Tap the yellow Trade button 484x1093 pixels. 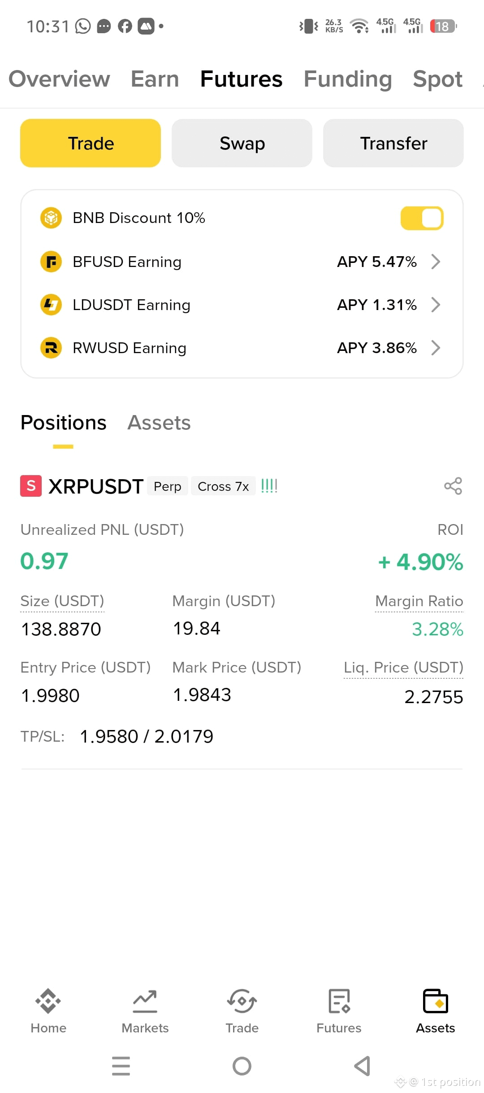click(x=91, y=143)
